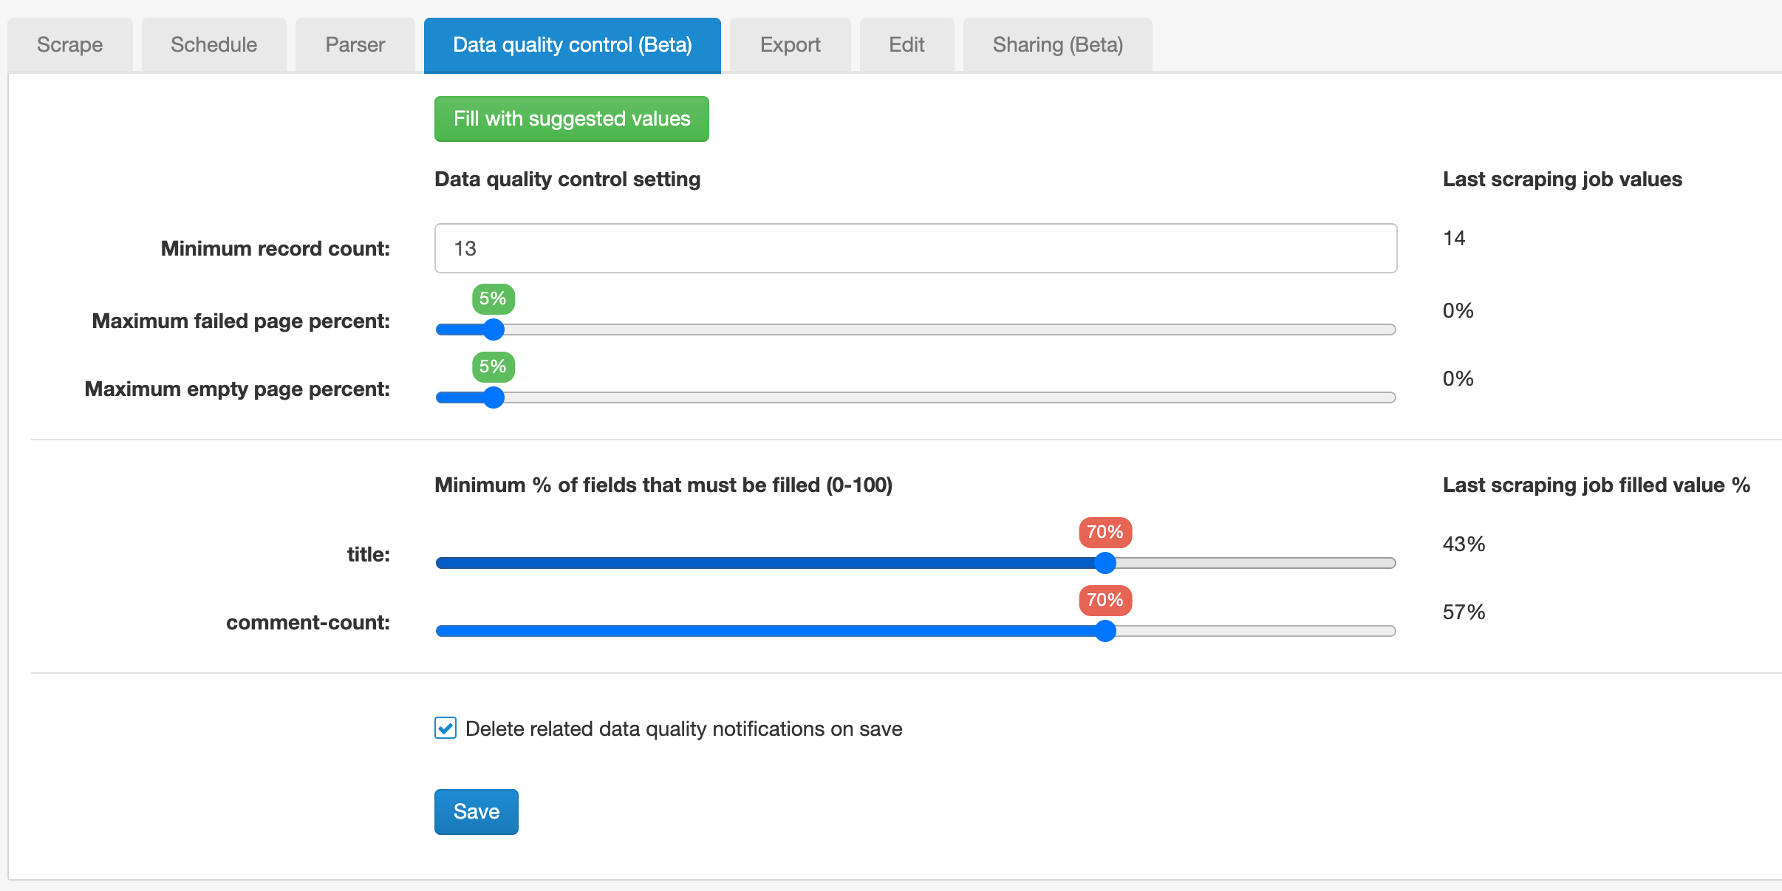Click the red 70% badge above title slider
This screenshot has height=891, width=1782.
[1104, 531]
